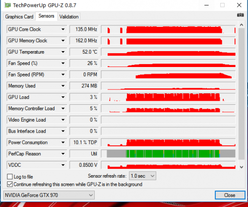Click the 52.0 °C temperature reading
The image size is (248, 207).
coord(84,52)
